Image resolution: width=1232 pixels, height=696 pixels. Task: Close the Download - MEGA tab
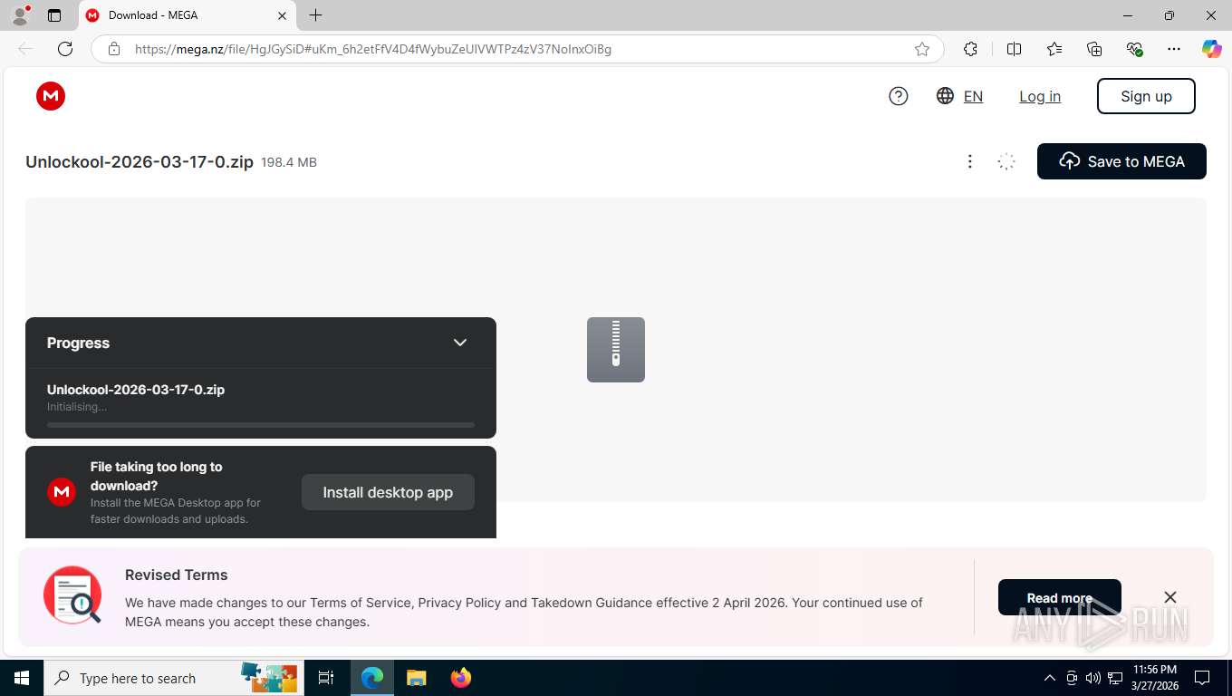[x=282, y=15]
